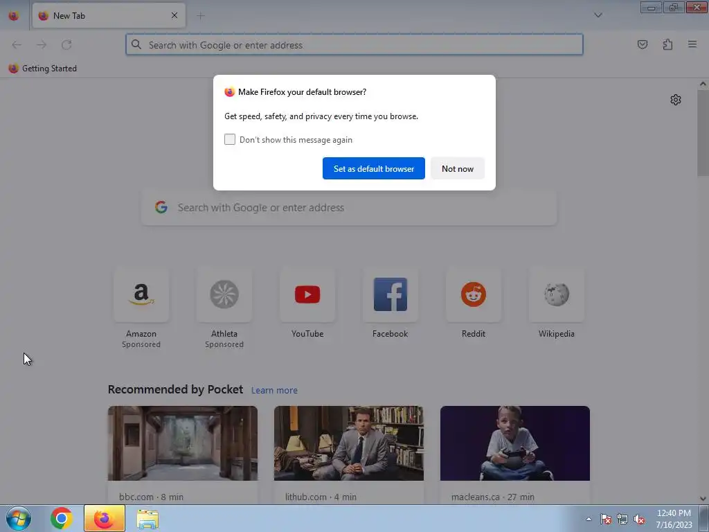Click Set as default browser
This screenshot has height=532, width=709.
pos(373,168)
